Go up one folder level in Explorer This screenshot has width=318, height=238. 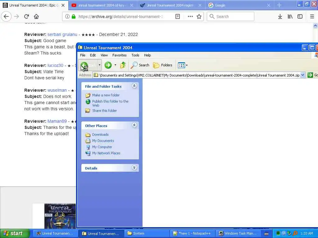point(123,65)
